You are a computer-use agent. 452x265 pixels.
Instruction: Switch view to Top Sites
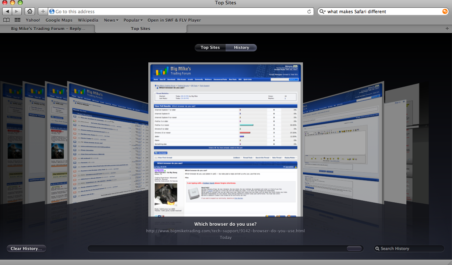(210, 47)
